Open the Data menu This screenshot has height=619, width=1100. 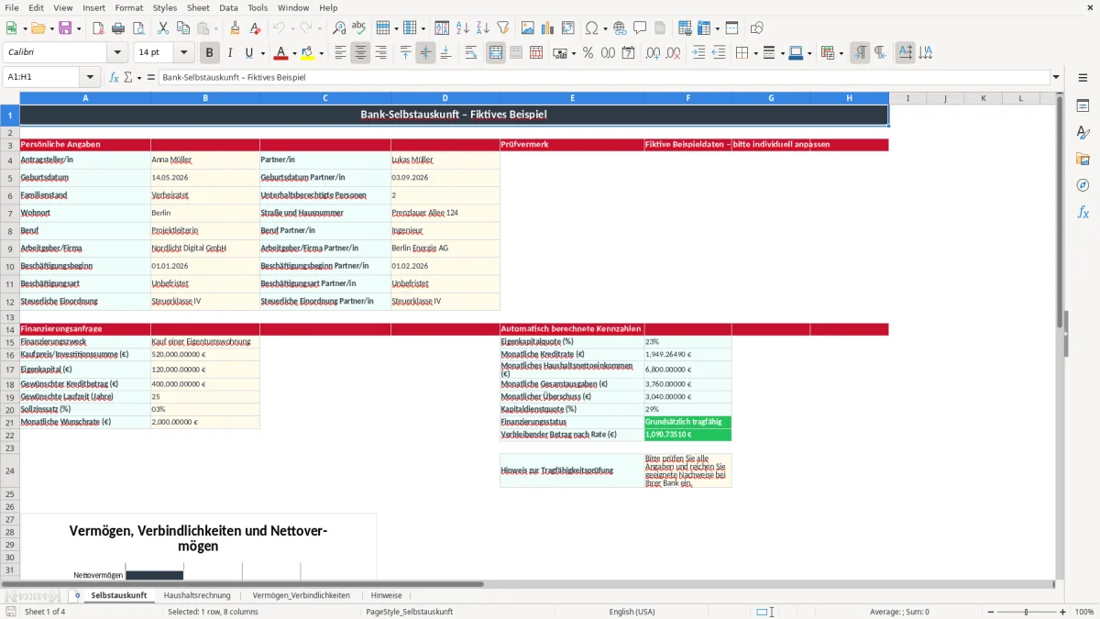pos(228,7)
